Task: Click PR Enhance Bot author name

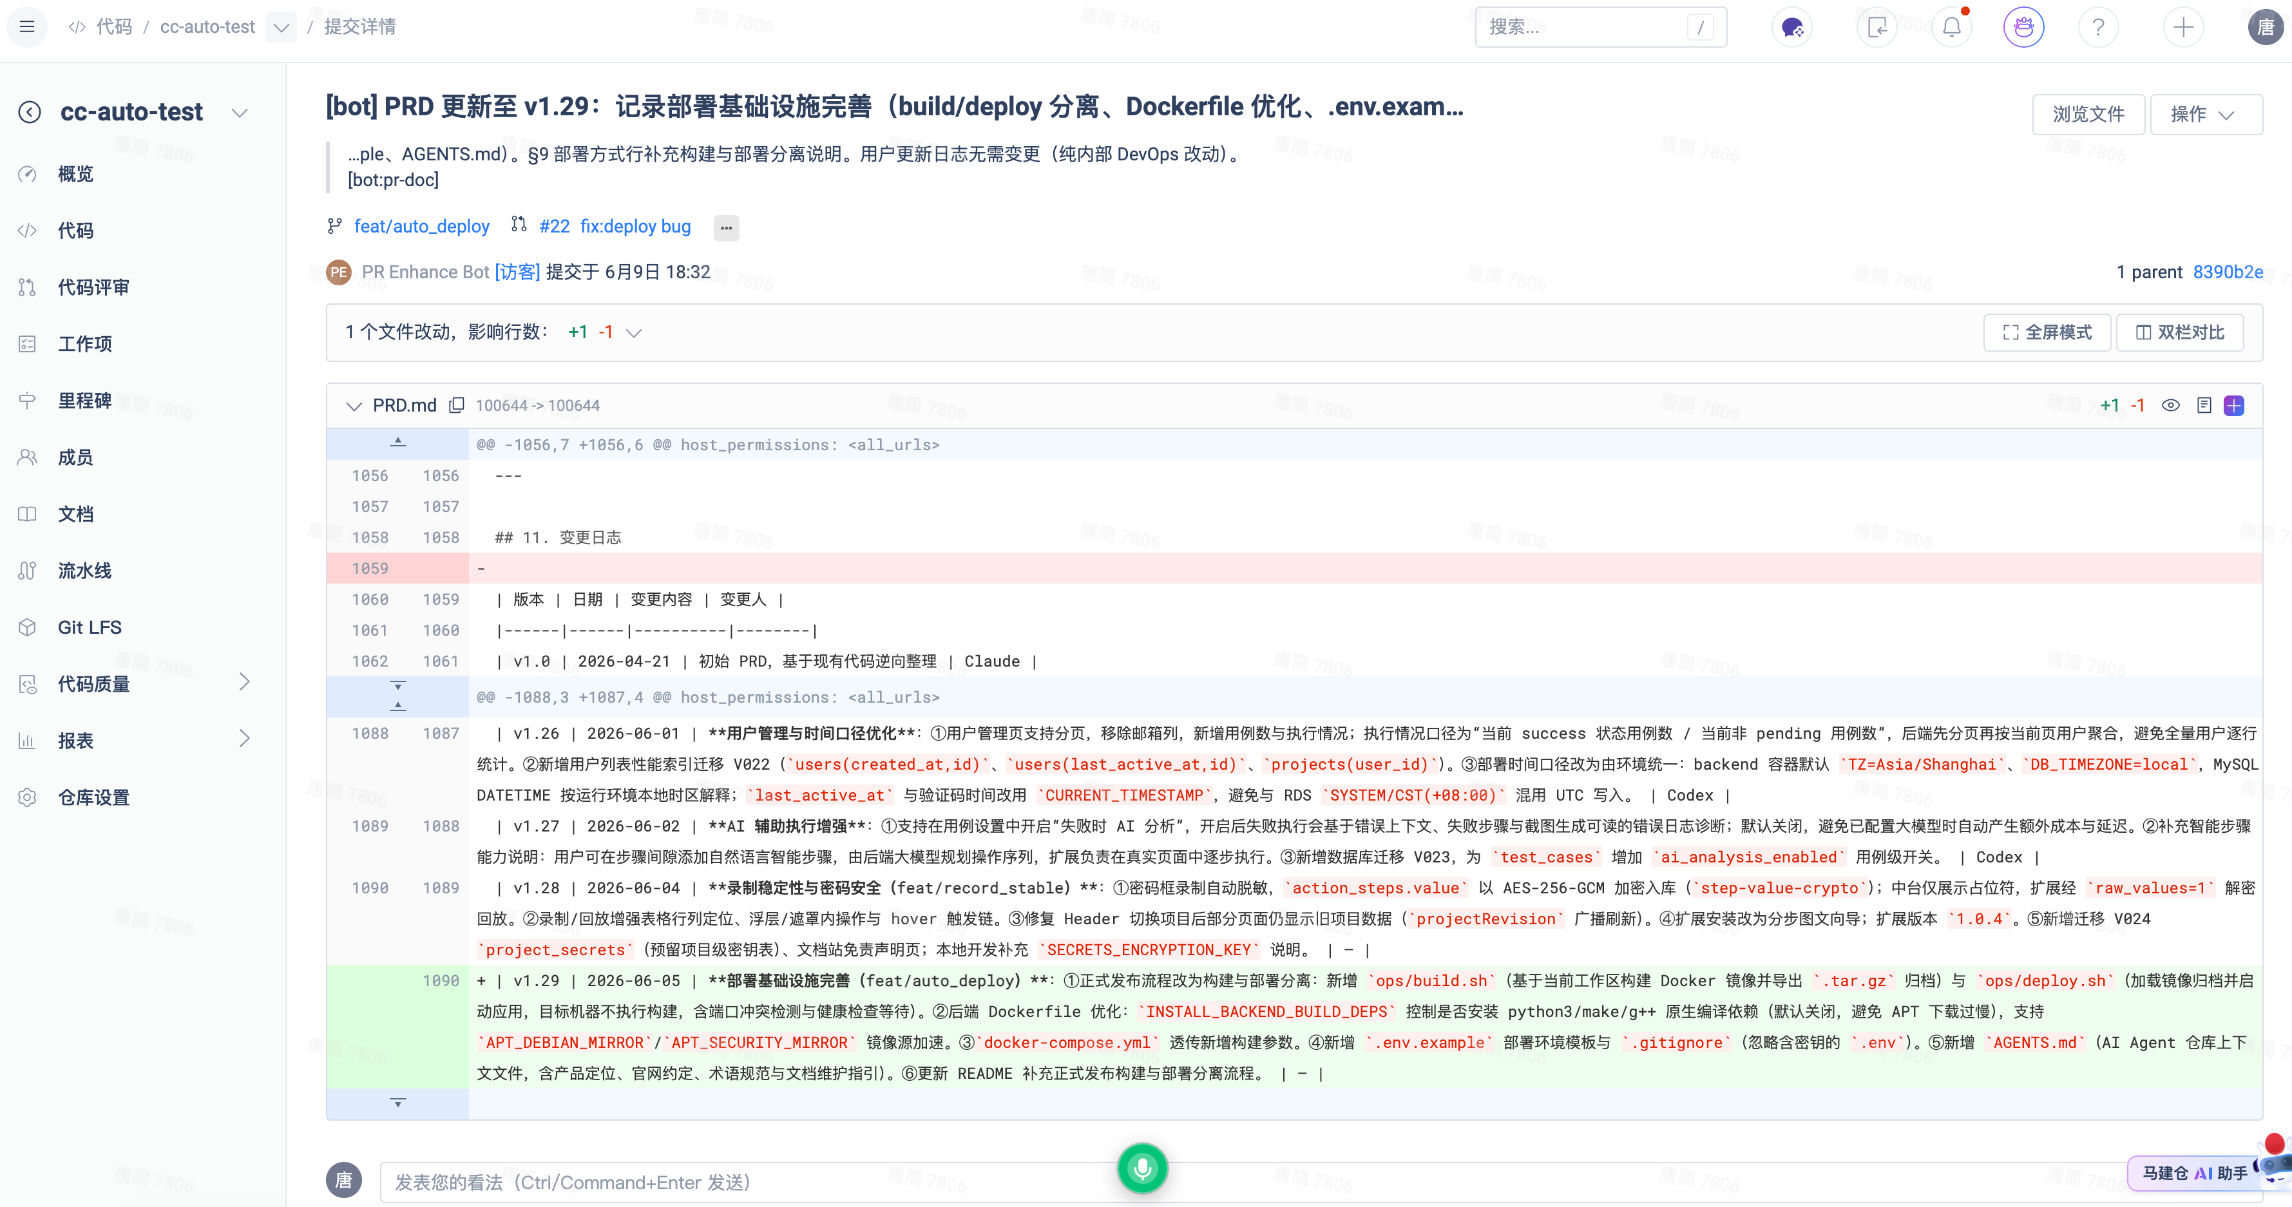Action: click(x=425, y=272)
